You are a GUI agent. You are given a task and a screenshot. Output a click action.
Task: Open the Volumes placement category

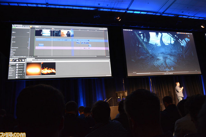[10, 73]
